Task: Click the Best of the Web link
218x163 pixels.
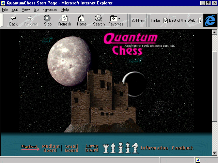Action: point(180,20)
